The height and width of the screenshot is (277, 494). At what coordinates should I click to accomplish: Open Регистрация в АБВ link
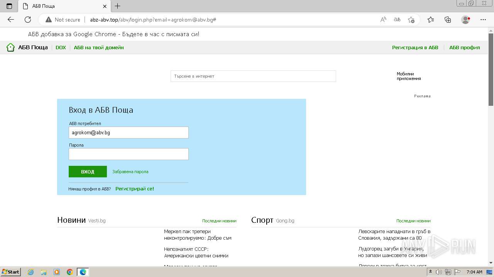415,47
